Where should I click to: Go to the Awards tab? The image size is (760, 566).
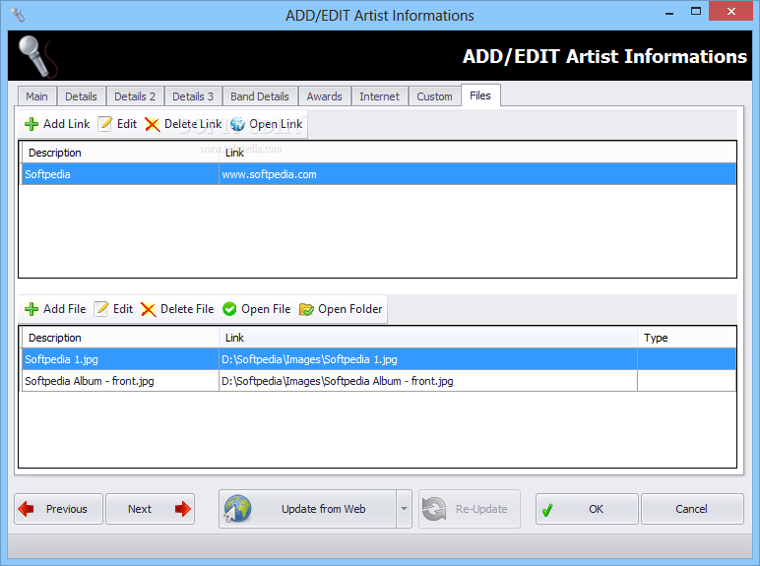(x=324, y=96)
